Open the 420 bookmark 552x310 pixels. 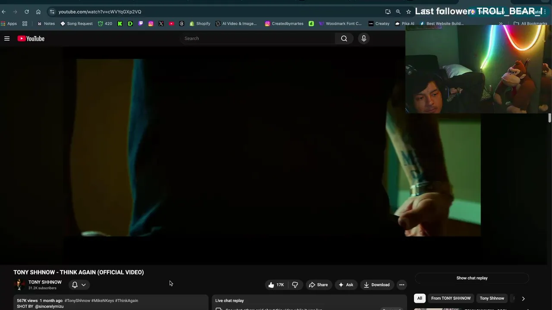click(105, 24)
